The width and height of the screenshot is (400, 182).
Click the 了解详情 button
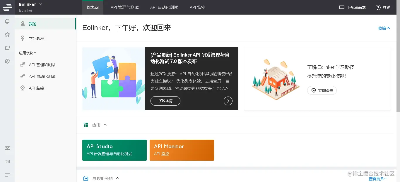[x=165, y=101]
